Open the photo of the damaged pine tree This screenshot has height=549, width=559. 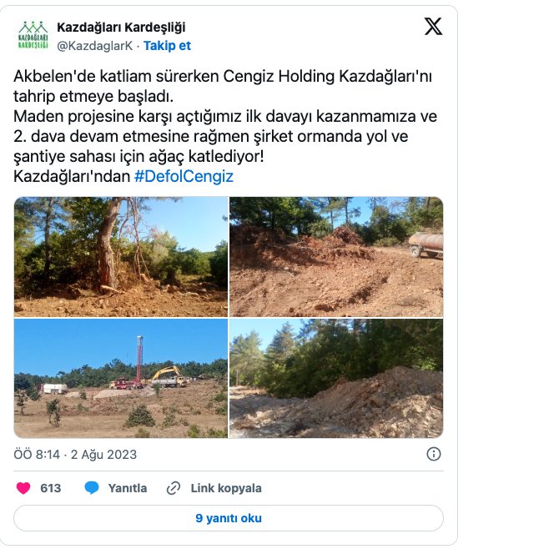point(121,257)
